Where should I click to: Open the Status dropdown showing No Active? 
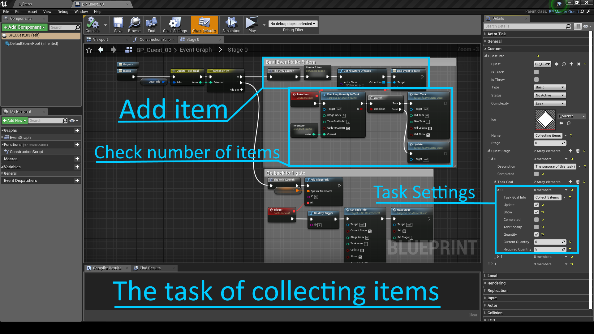click(x=550, y=95)
